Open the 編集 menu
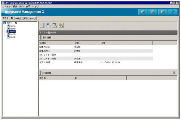Viewport: 181px width, 120px height. point(15,7)
